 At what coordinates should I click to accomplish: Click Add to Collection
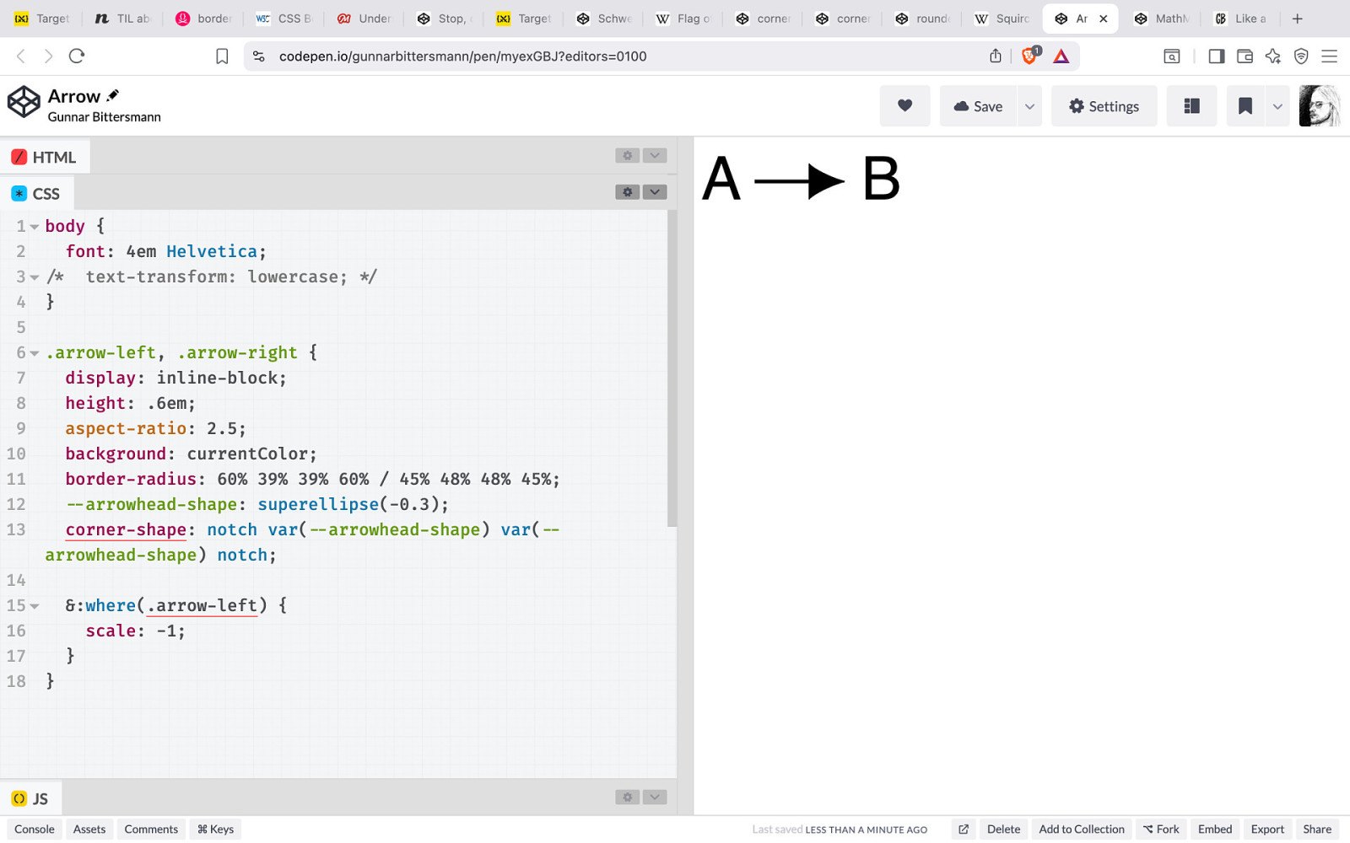[x=1082, y=830]
